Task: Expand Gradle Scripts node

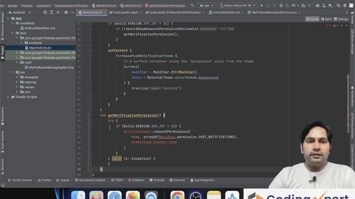Action: [x=8, y=97]
